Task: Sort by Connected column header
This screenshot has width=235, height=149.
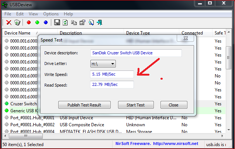Action: pyautogui.click(x=196, y=33)
